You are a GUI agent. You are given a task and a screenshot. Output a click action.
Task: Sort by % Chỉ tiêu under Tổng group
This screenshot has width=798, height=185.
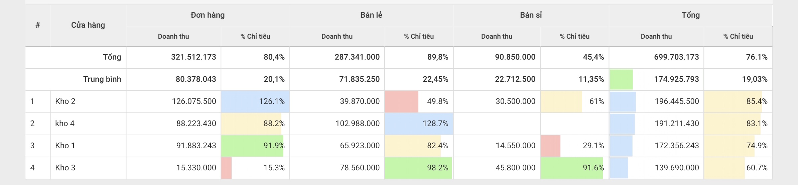(738, 36)
